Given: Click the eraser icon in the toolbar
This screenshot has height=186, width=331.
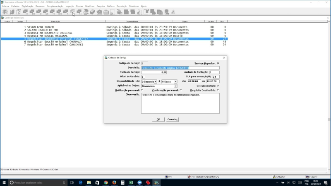Looking at the screenshot, I should click(x=92, y=12).
